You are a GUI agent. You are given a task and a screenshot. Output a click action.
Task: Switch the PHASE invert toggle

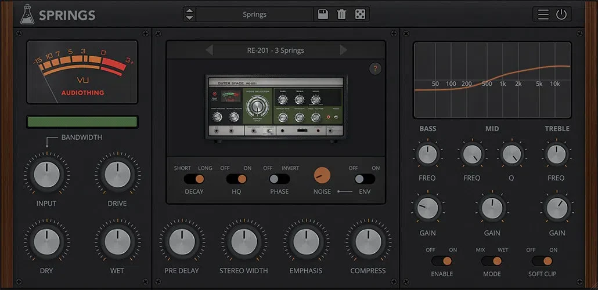click(x=279, y=179)
